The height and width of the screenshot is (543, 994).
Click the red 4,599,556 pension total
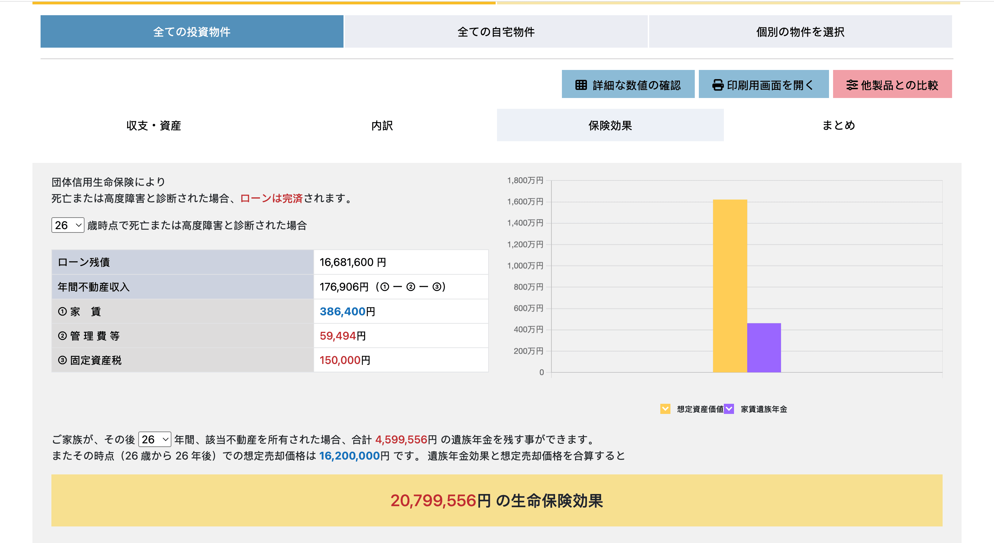tap(401, 439)
